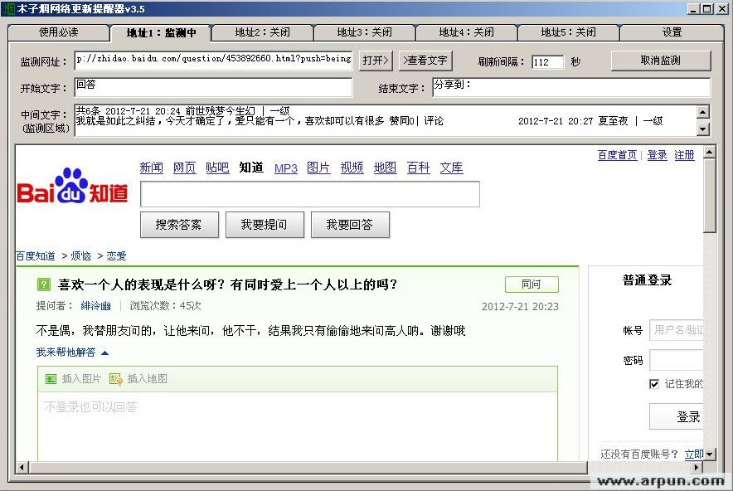Click the green question mark icon
733x491 pixels.
click(x=44, y=284)
